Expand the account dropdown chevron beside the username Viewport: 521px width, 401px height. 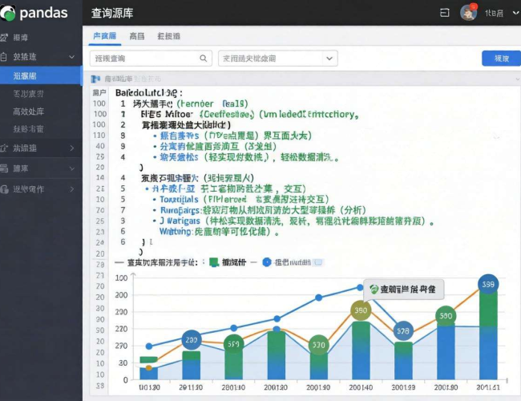515,13
